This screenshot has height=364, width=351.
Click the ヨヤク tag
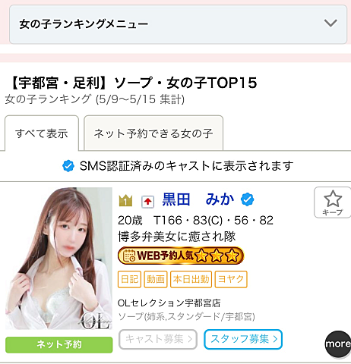[x=231, y=279]
